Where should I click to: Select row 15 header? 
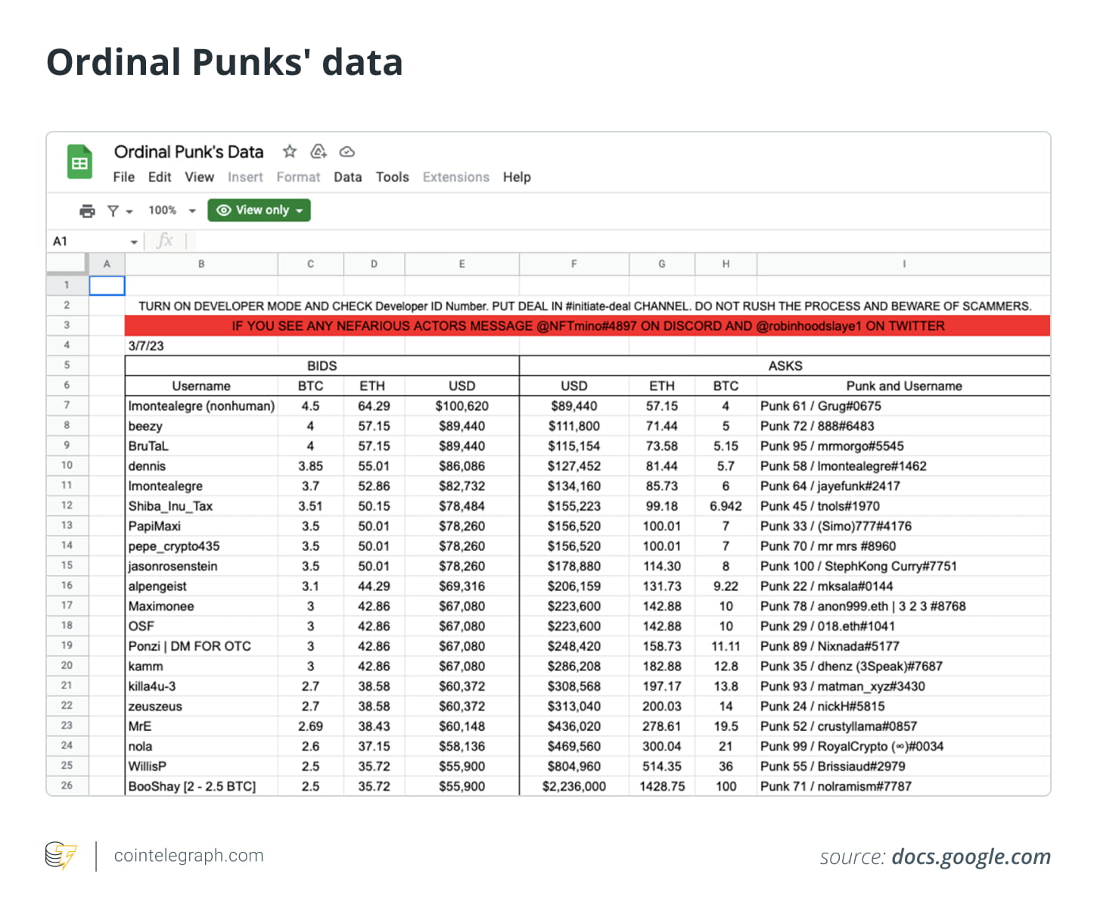(x=67, y=565)
